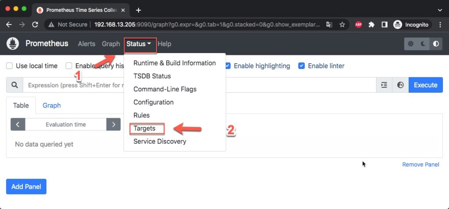Click the Remove Panel link

(x=420, y=165)
